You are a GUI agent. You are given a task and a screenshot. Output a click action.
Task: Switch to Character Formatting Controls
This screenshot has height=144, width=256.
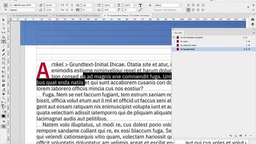point(6,5)
